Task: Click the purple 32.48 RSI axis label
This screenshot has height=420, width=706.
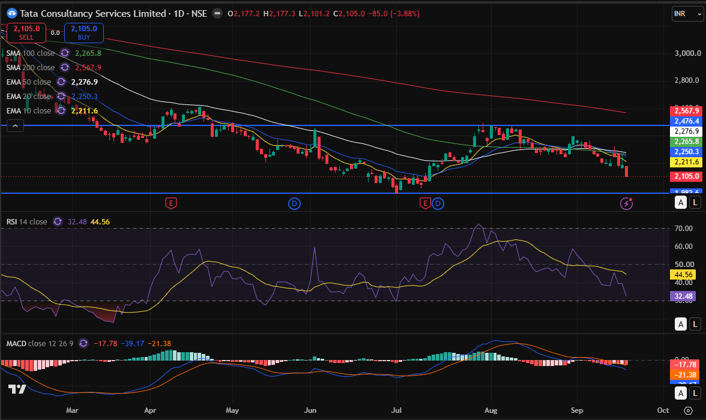Action: pos(683,296)
